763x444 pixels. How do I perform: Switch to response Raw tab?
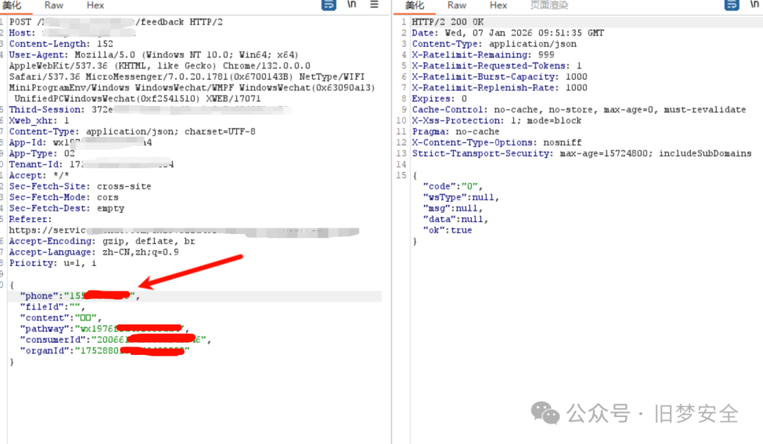[457, 6]
